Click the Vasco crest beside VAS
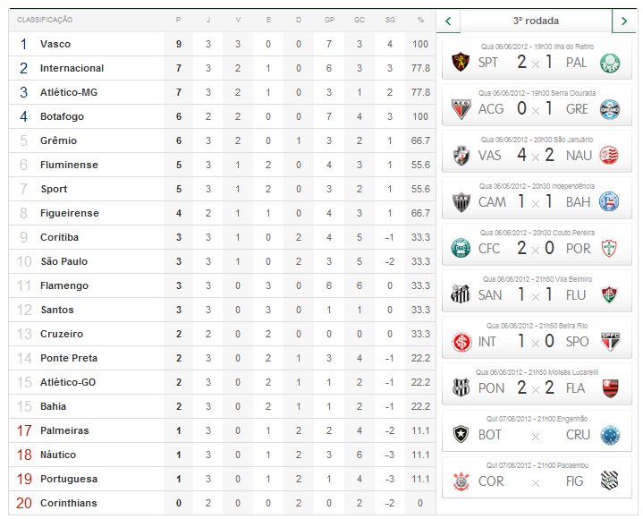The height and width of the screenshot is (519, 643). tap(461, 155)
